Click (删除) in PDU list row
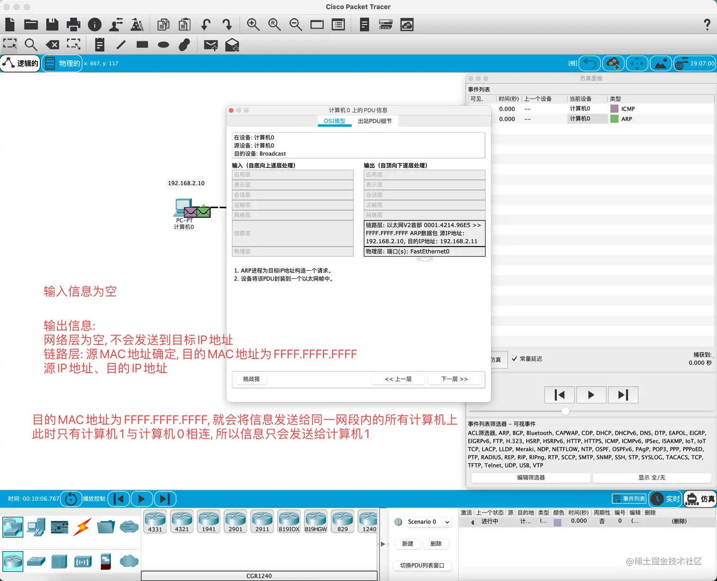This screenshot has width=717, height=581. [x=679, y=521]
